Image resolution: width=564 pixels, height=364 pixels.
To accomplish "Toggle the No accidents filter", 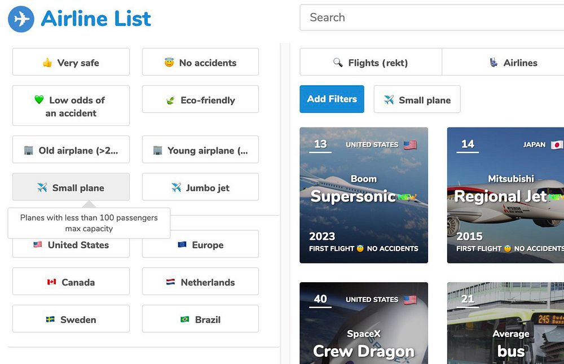I will tap(200, 62).
